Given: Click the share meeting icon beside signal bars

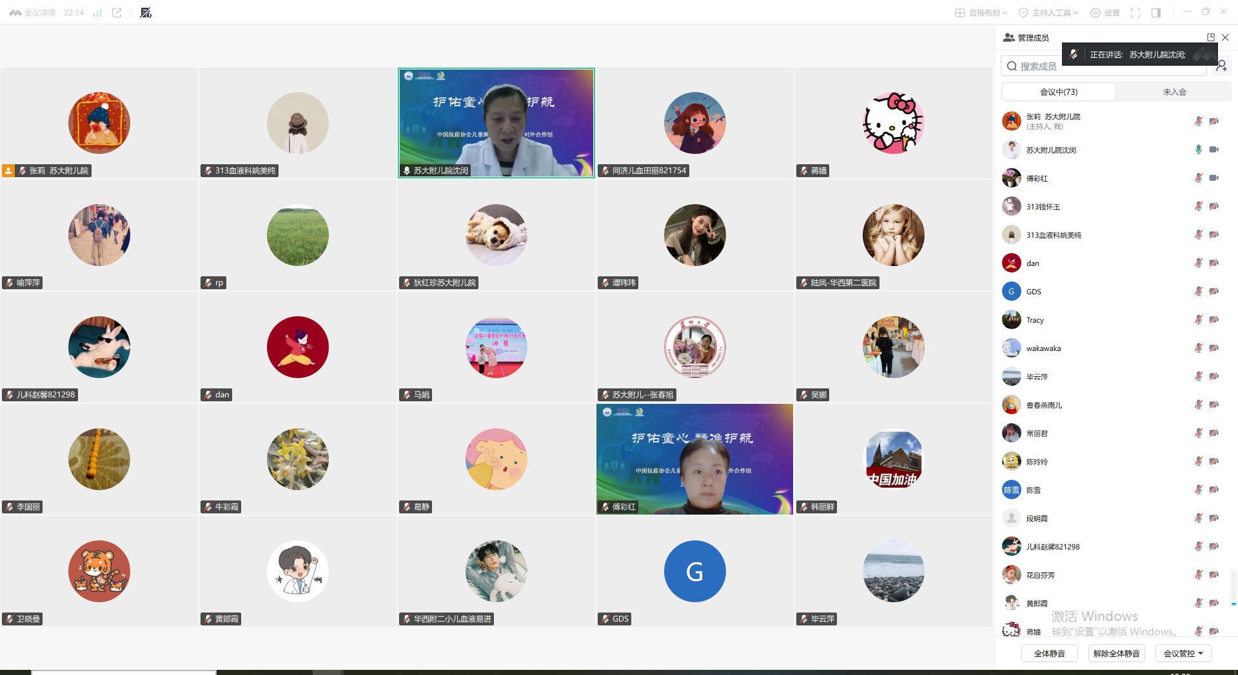Looking at the screenshot, I should point(117,13).
